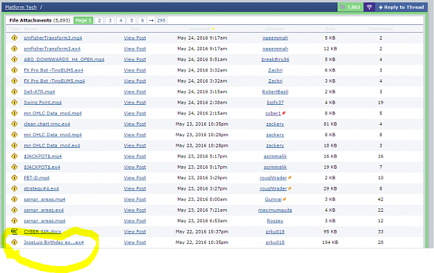The height and width of the screenshot is (273, 434).
Task: View Post for Sell-ATR.mq4
Action: 135,92
